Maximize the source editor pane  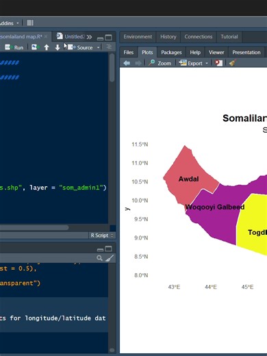109,37
